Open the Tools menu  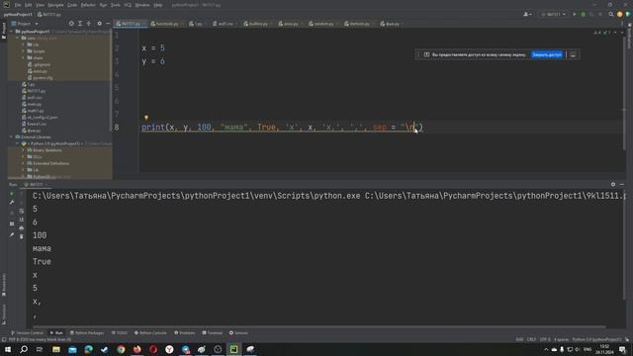point(116,5)
